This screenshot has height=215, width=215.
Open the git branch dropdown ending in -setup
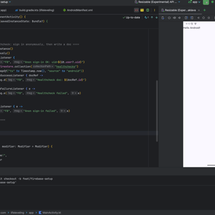click(x=5, y=2)
